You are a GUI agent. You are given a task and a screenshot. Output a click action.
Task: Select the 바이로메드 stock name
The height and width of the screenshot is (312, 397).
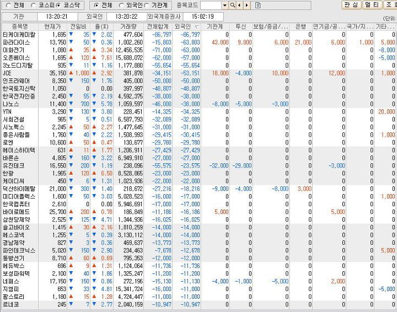tap(16, 212)
